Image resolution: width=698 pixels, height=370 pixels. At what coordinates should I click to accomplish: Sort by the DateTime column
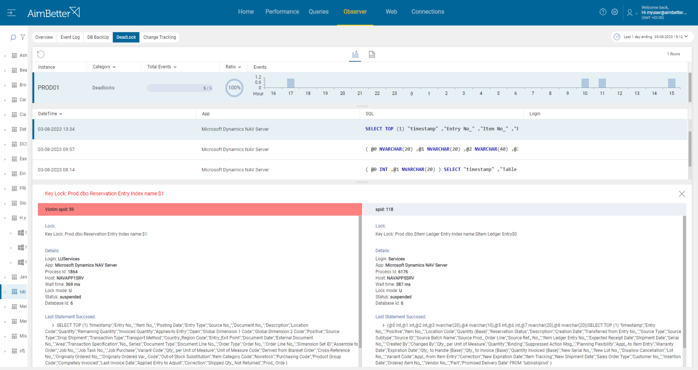click(50, 114)
